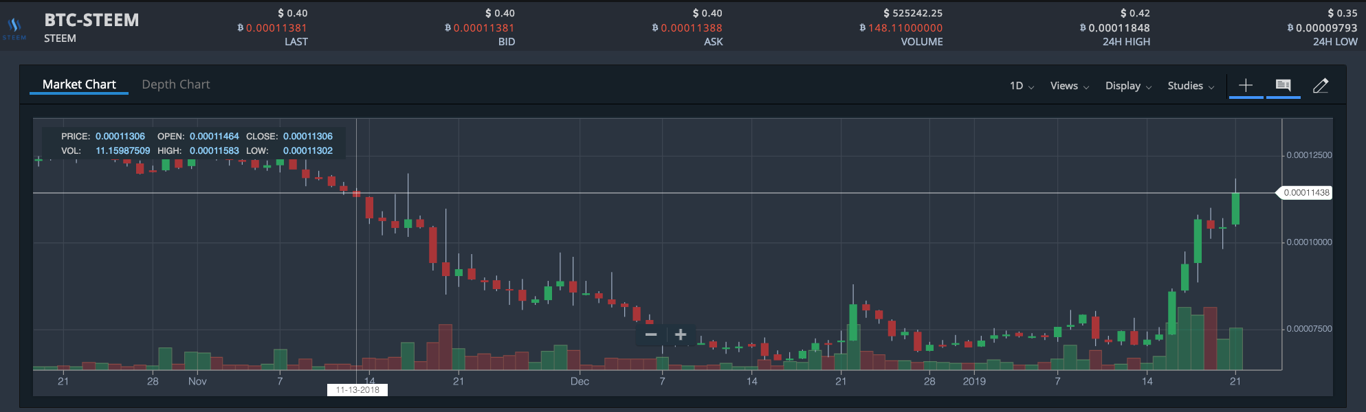The height and width of the screenshot is (412, 1366).
Task: Click the 0.00007500 price axis label
Action: pos(1309,329)
